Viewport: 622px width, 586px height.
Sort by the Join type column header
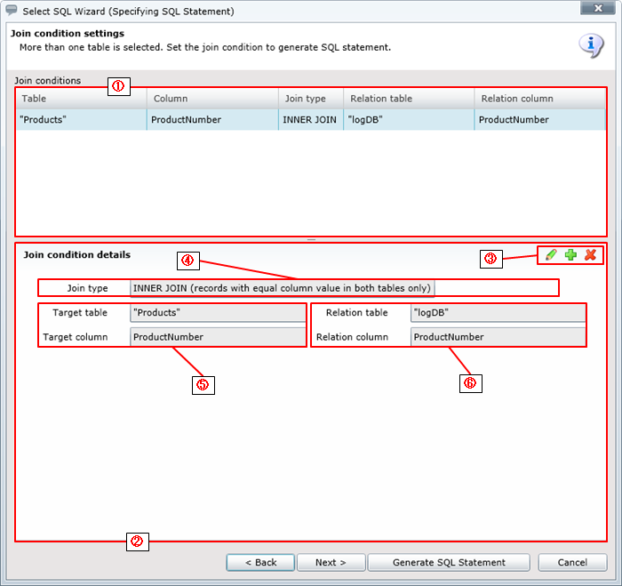tap(310, 98)
